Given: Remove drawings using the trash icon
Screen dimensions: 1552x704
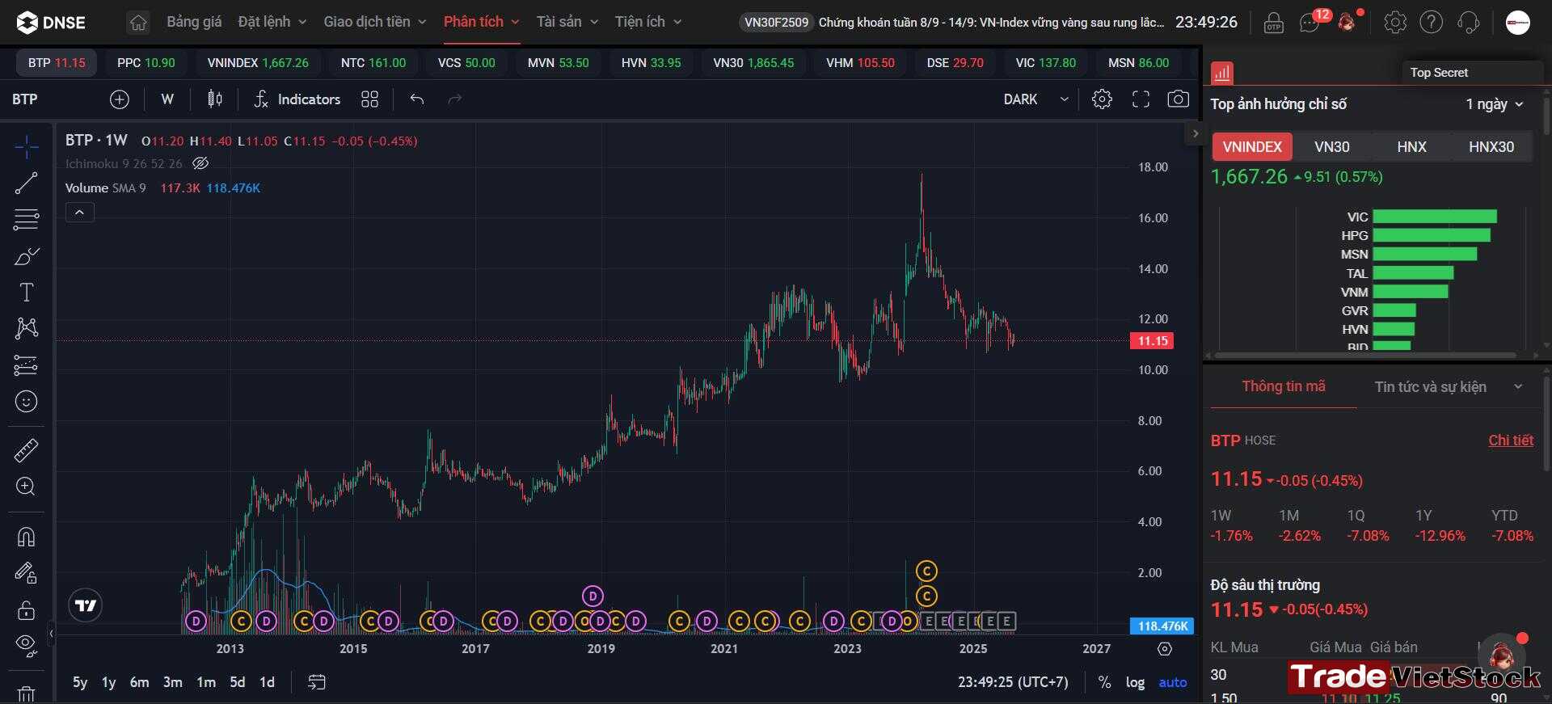Looking at the screenshot, I should [26, 693].
